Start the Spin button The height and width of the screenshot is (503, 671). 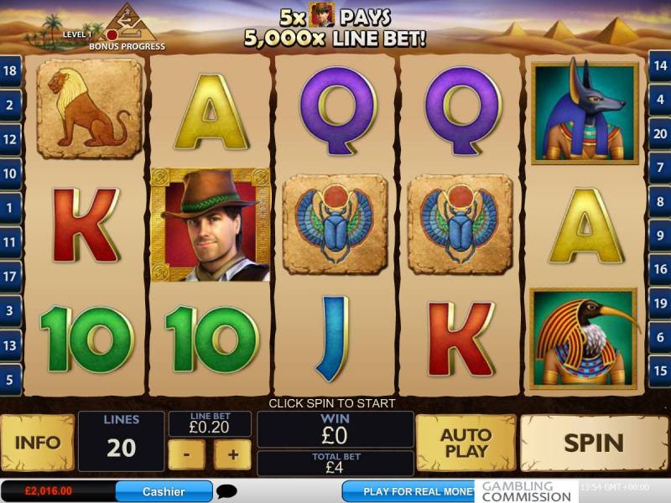pos(594,443)
